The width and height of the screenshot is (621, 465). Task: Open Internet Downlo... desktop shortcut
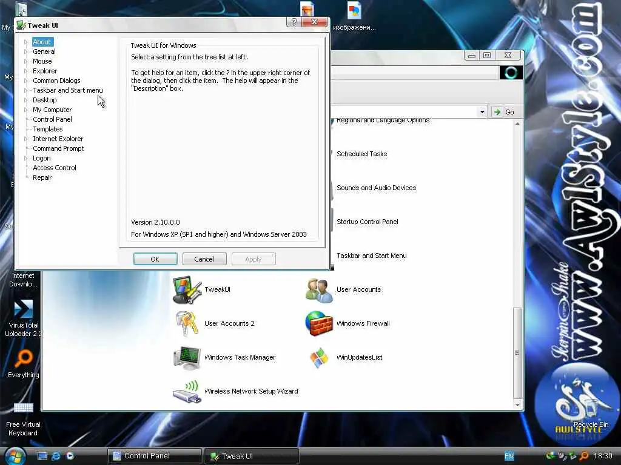pyautogui.click(x=23, y=280)
